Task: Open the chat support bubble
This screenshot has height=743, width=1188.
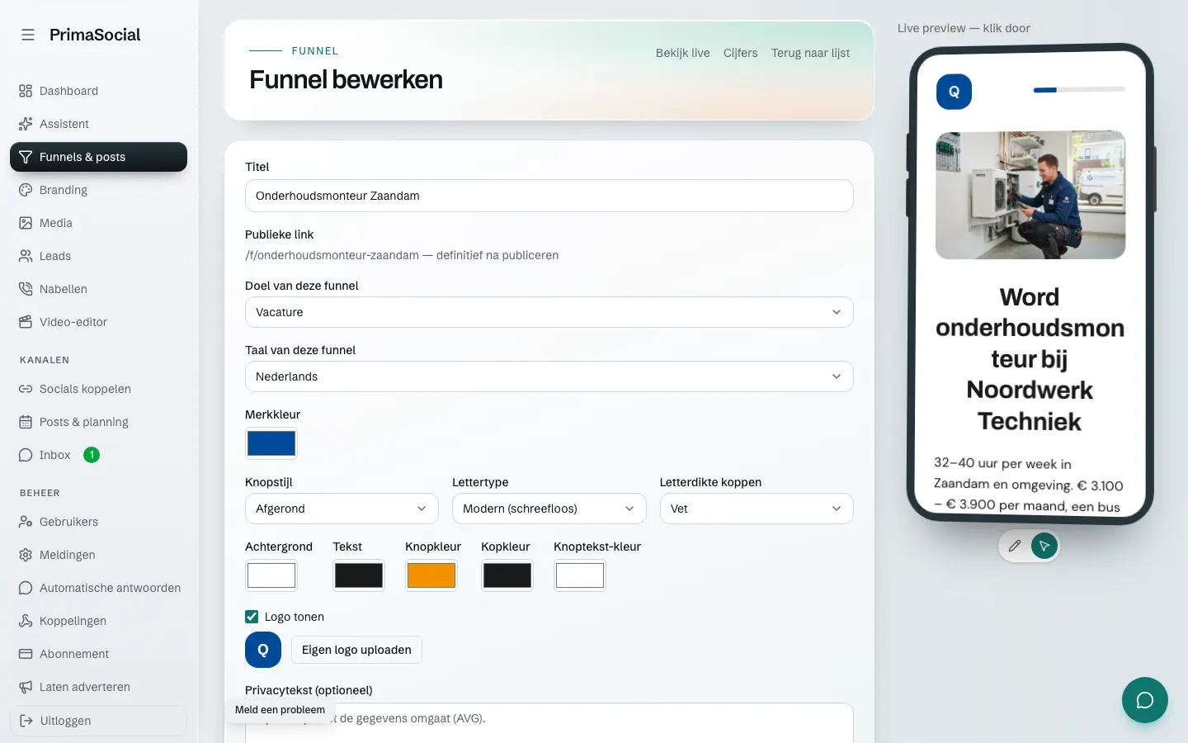Action: point(1144,700)
